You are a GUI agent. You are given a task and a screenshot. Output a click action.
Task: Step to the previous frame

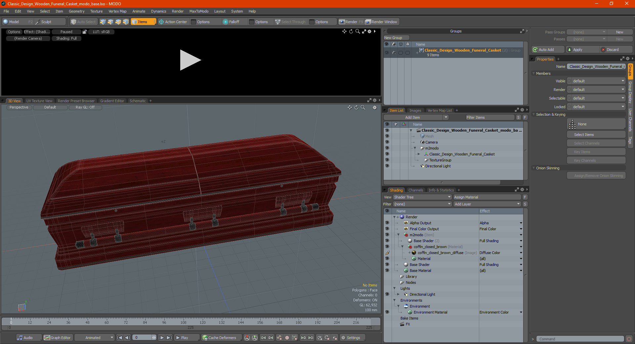127,338
